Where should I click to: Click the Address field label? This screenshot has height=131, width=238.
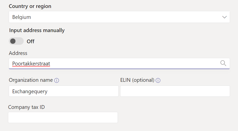[x=18, y=53]
